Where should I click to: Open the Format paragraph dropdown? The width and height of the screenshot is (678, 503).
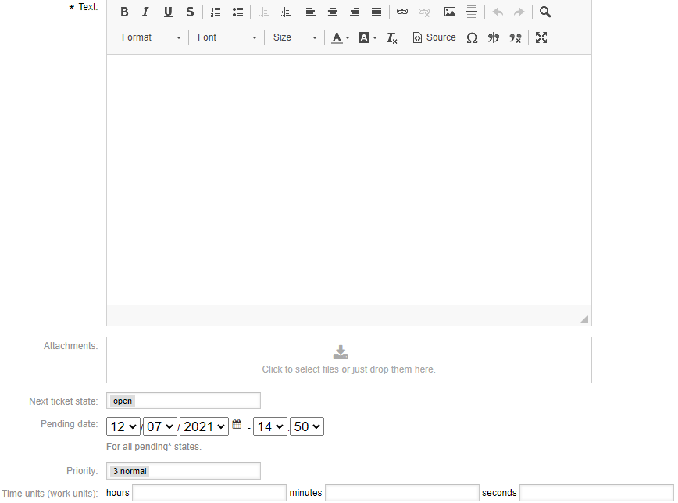(x=148, y=37)
